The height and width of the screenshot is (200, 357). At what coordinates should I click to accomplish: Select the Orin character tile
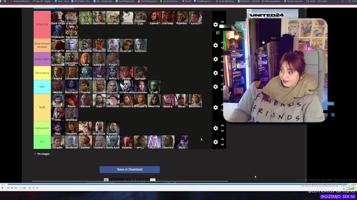[58, 114]
